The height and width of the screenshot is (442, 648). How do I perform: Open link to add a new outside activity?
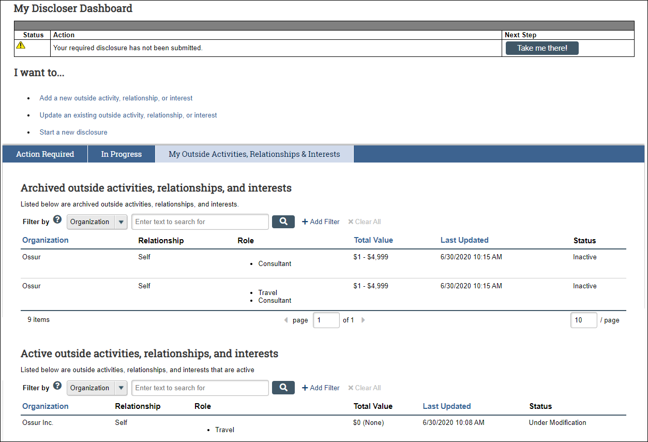(115, 98)
